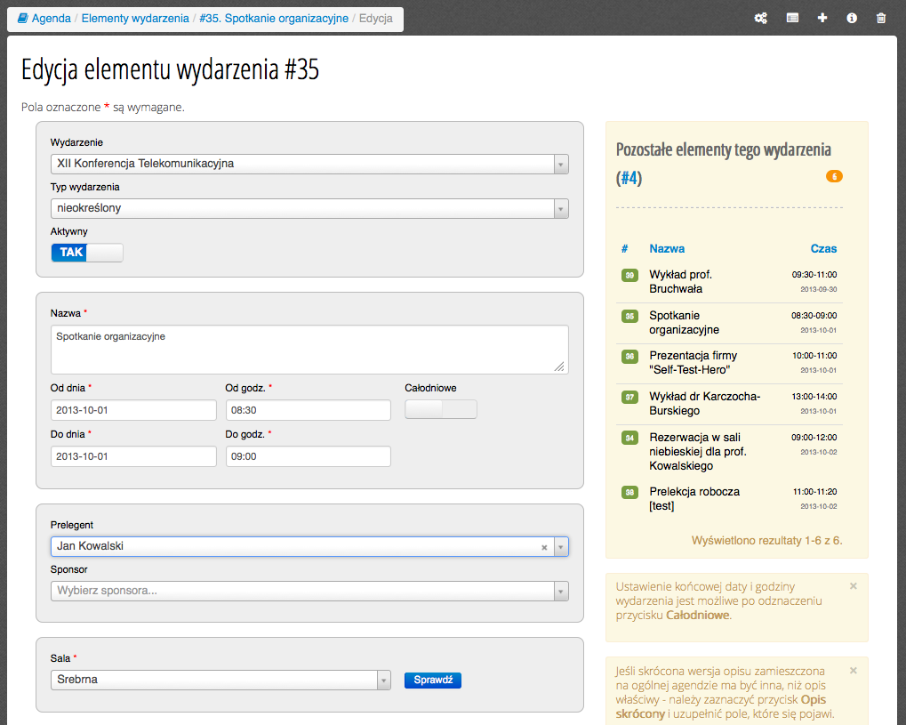This screenshot has height=725, width=906.
Task: Click 'Prezentacja firmy "Self-Test-Hero"' entry
Action: click(x=694, y=363)
